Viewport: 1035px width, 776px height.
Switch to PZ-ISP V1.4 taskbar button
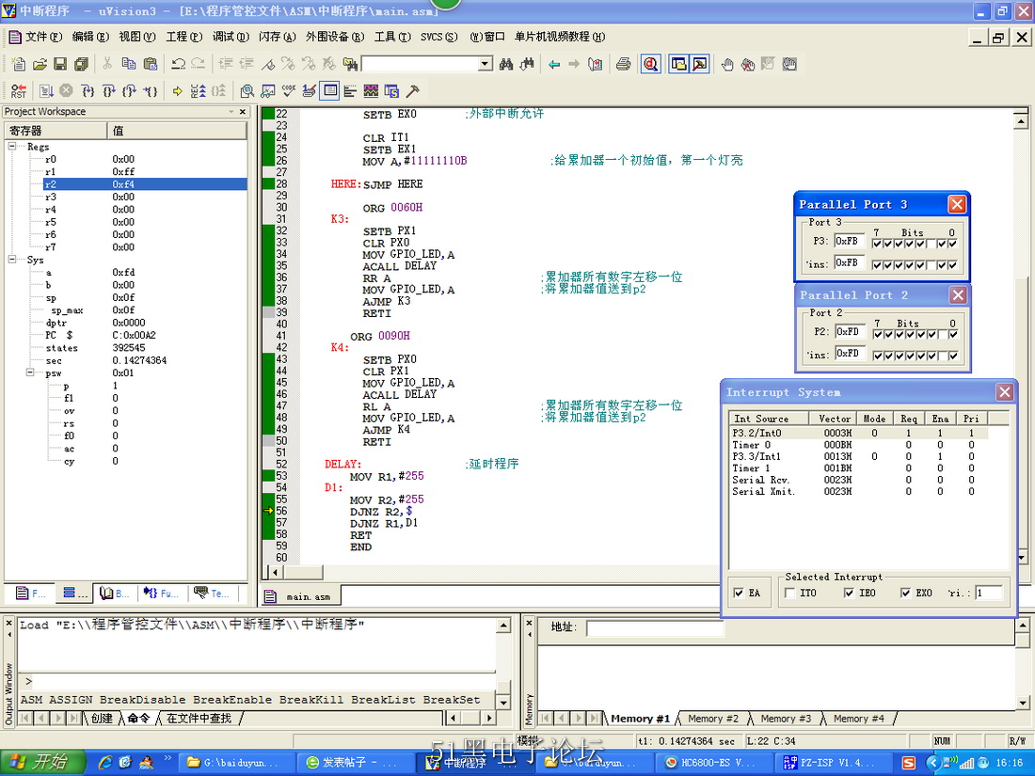pyautogui.click(x=834, y=763)
